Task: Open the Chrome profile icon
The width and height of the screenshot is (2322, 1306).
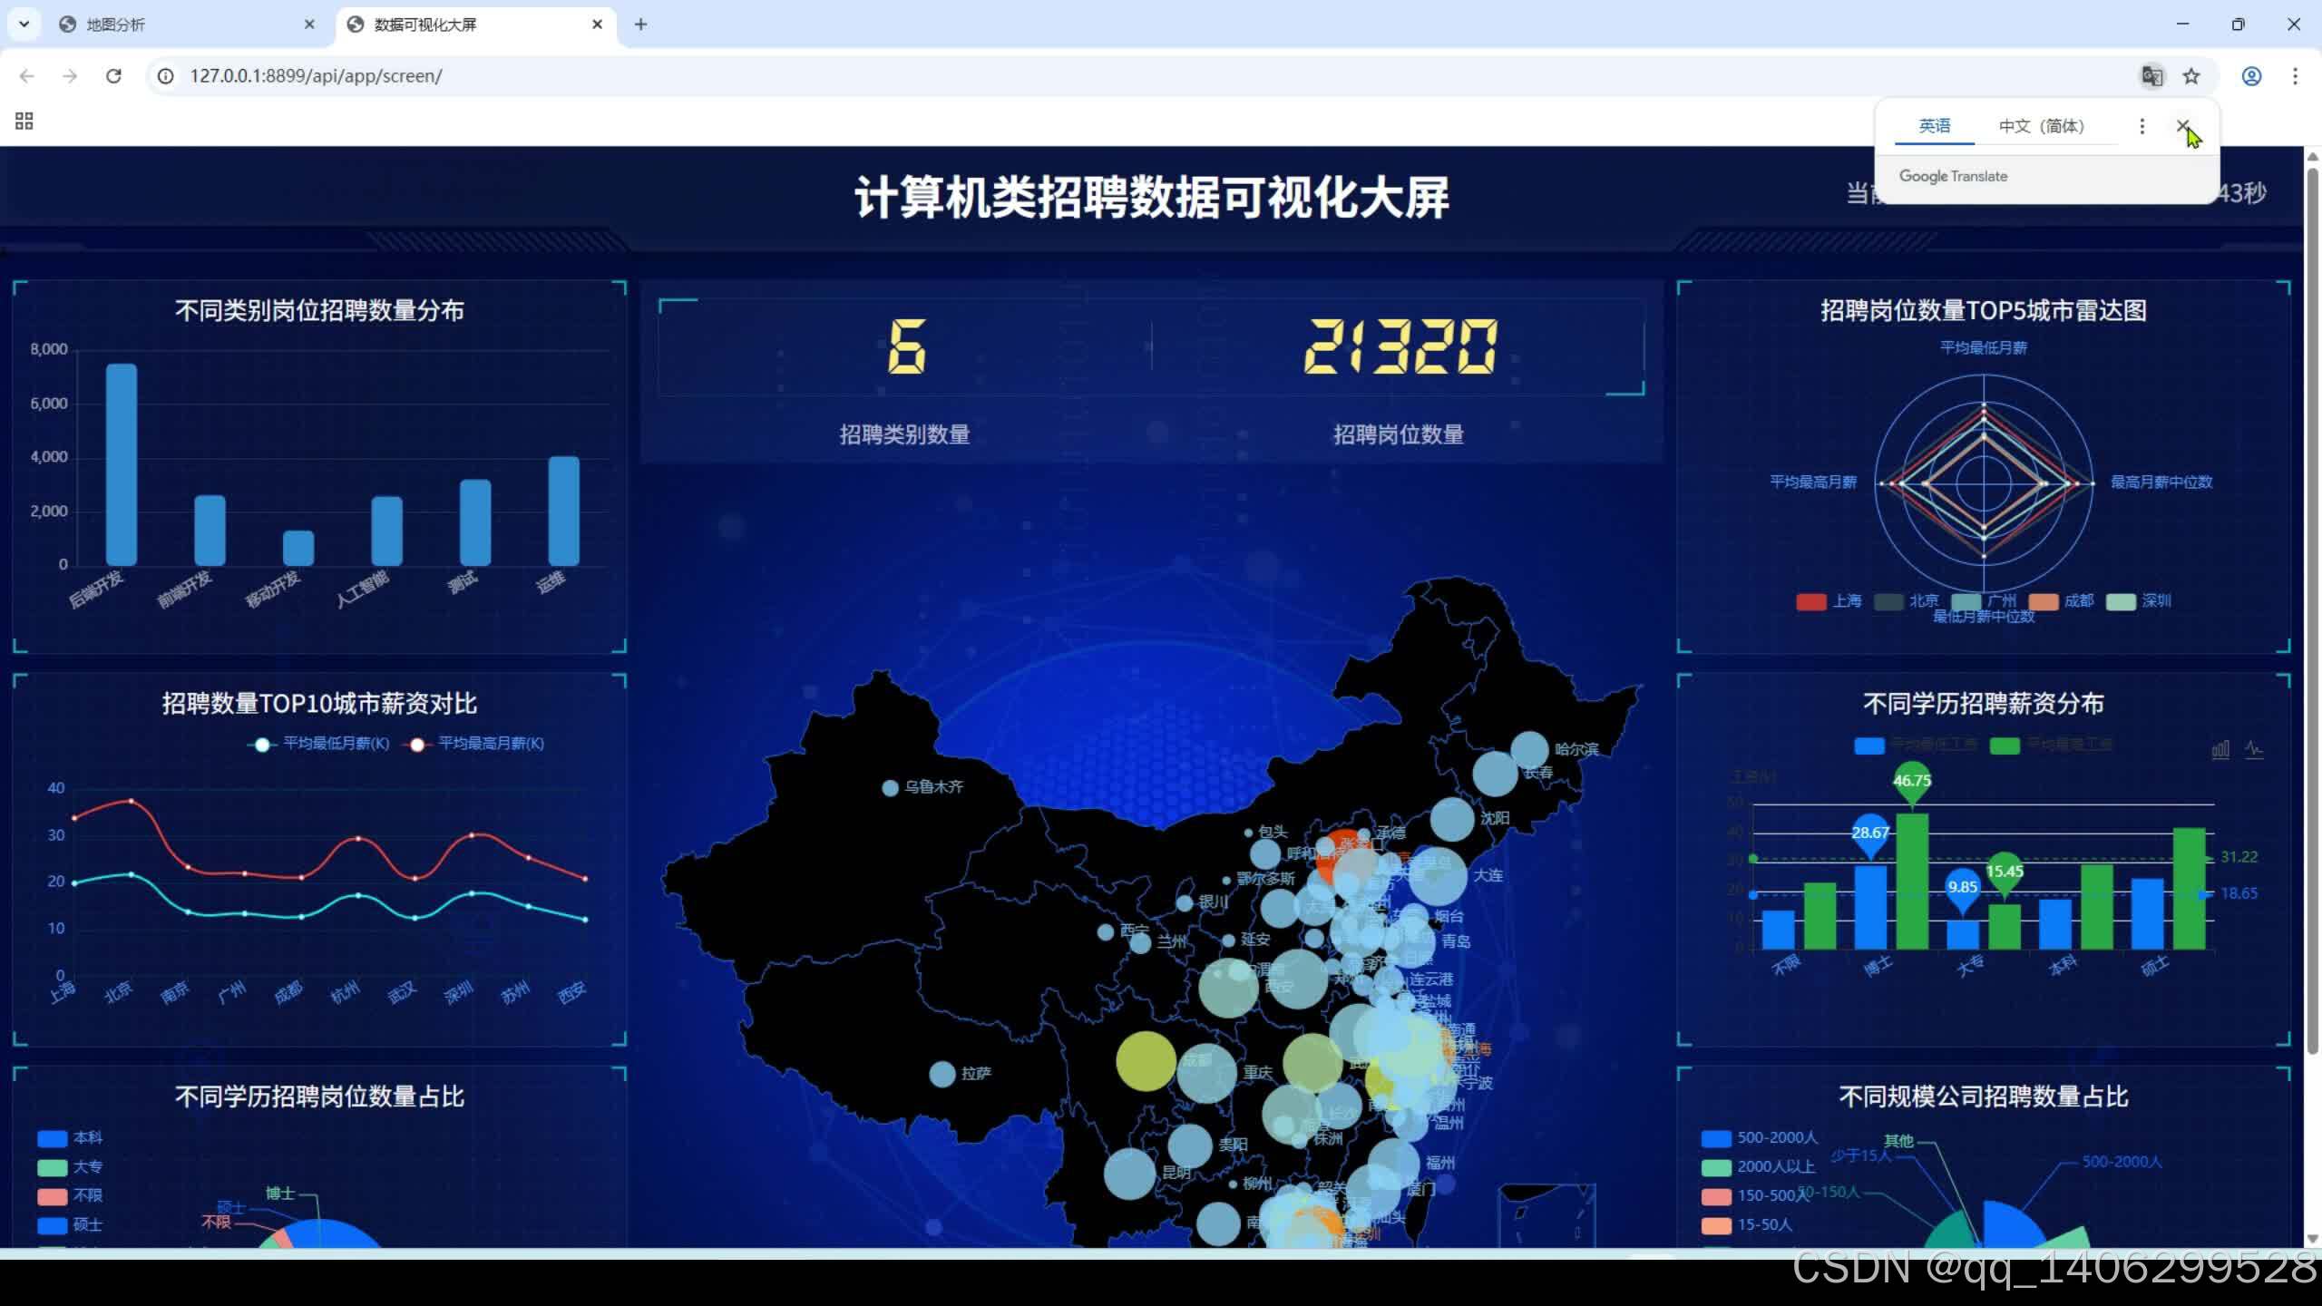Action: [2251, 76]
